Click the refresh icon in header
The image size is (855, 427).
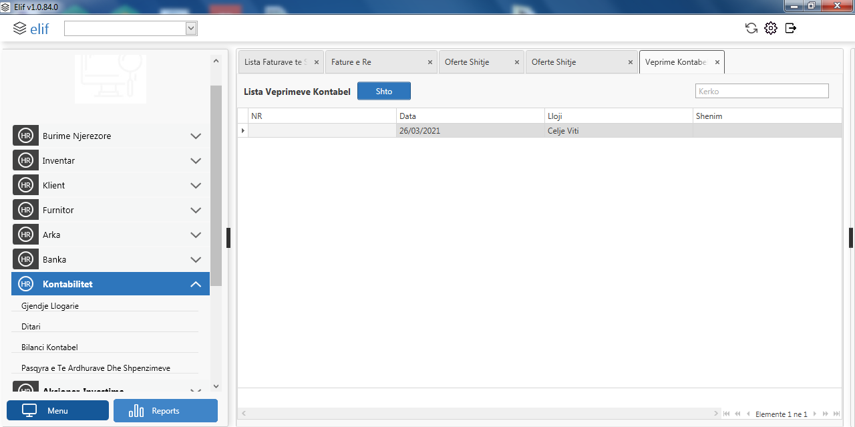point(751,28)
